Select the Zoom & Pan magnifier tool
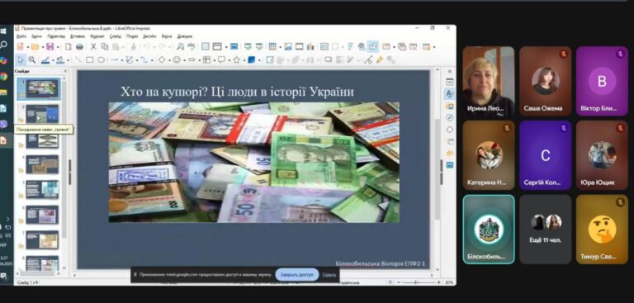634x303 pixels. [x=32, y=60]
